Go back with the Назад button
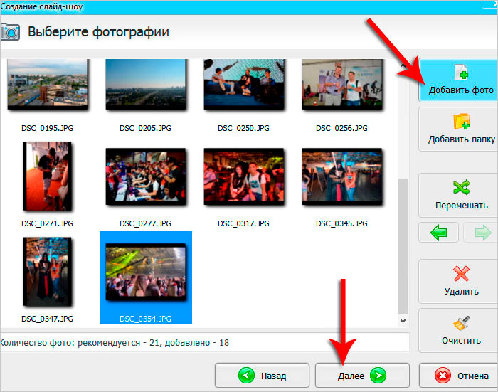 point(262,376)
